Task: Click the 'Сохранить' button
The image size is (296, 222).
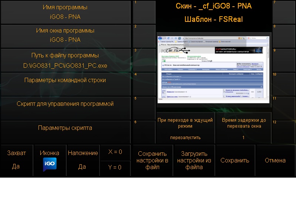Action: pos(235,160)
